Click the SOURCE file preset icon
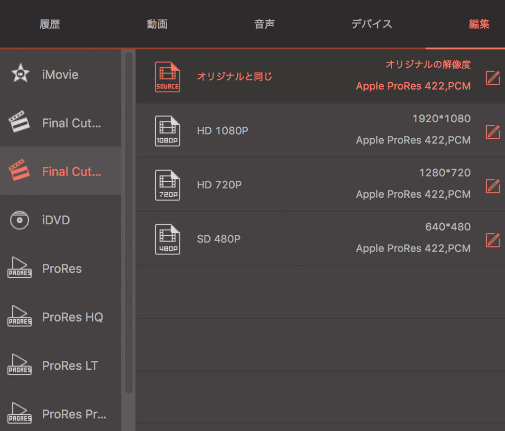The image size is (505, 431). click(168, 77)
